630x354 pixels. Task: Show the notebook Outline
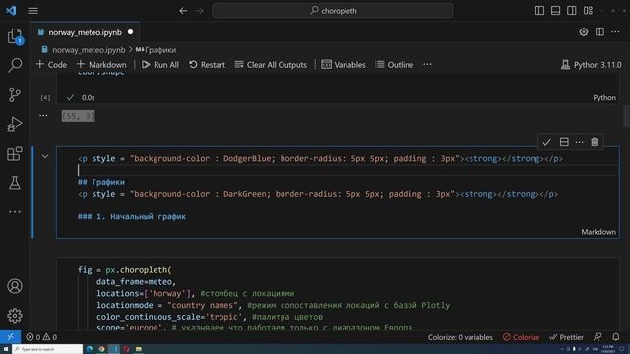click(395, 65)
